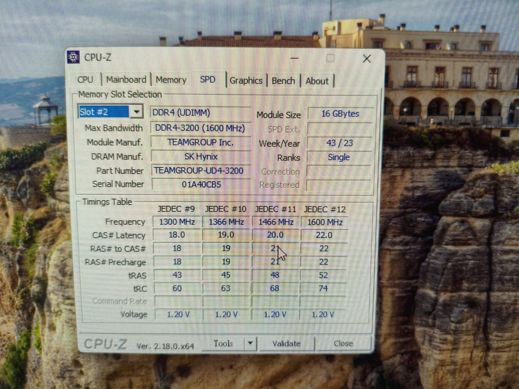Image resolution: width=519 pixels, height=389 pixels.
Task: Click the 1366 MHz frequency cell
Action: pyautogui.click(x=226, y=222)
